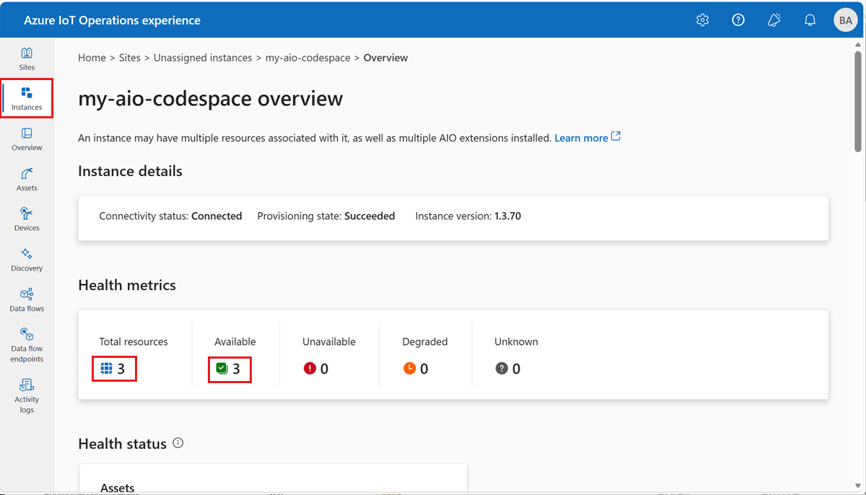Open the Discovery sidebar item
Image resolution: width=866 pixels, height=495 pixels.
27,260
